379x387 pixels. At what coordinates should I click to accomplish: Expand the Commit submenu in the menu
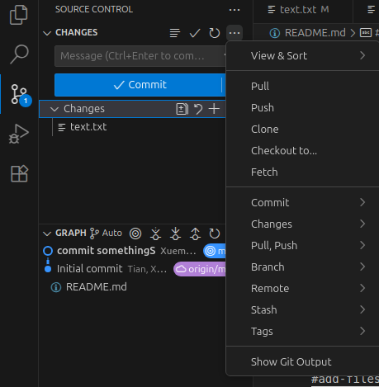pyautogui.click(x=302, y=203)
